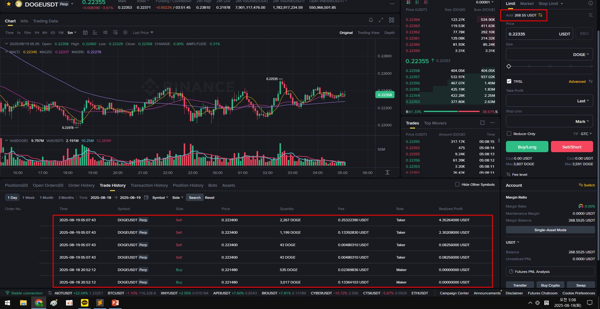Open the Side filter dropdown
The height and width of the screenshot is (309, 600).
point(178,198)
